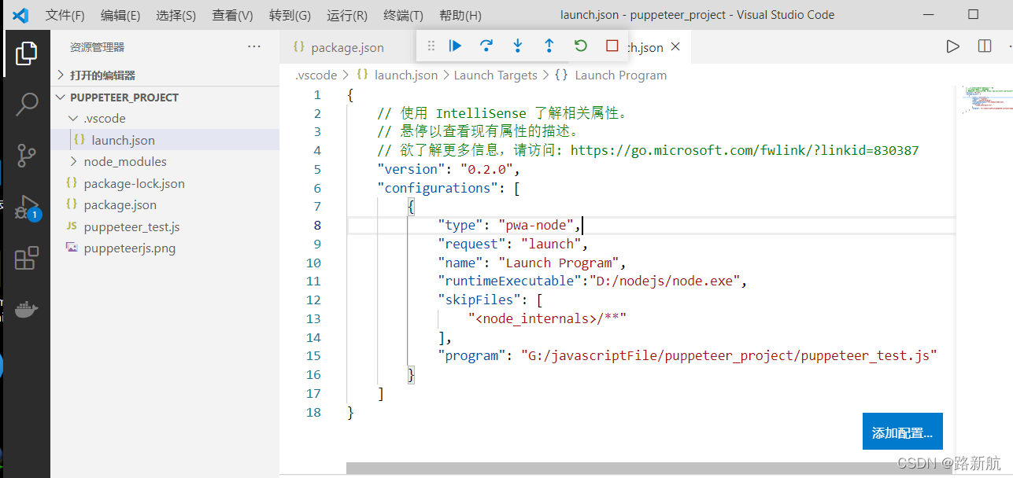Grab the debug toolbar drag handle
The height and width of the screenshot is (478, 1013).
point(431,46)
